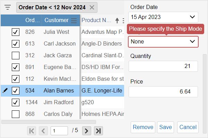
Task: Open the Customer column menu
Action: (x=74, y=20)
